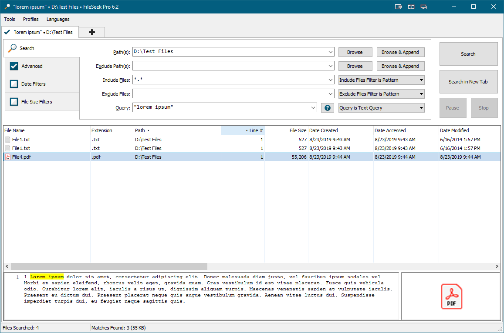Open the Tools menu
This screenshot has height=333, width=504.
point(10,19)
